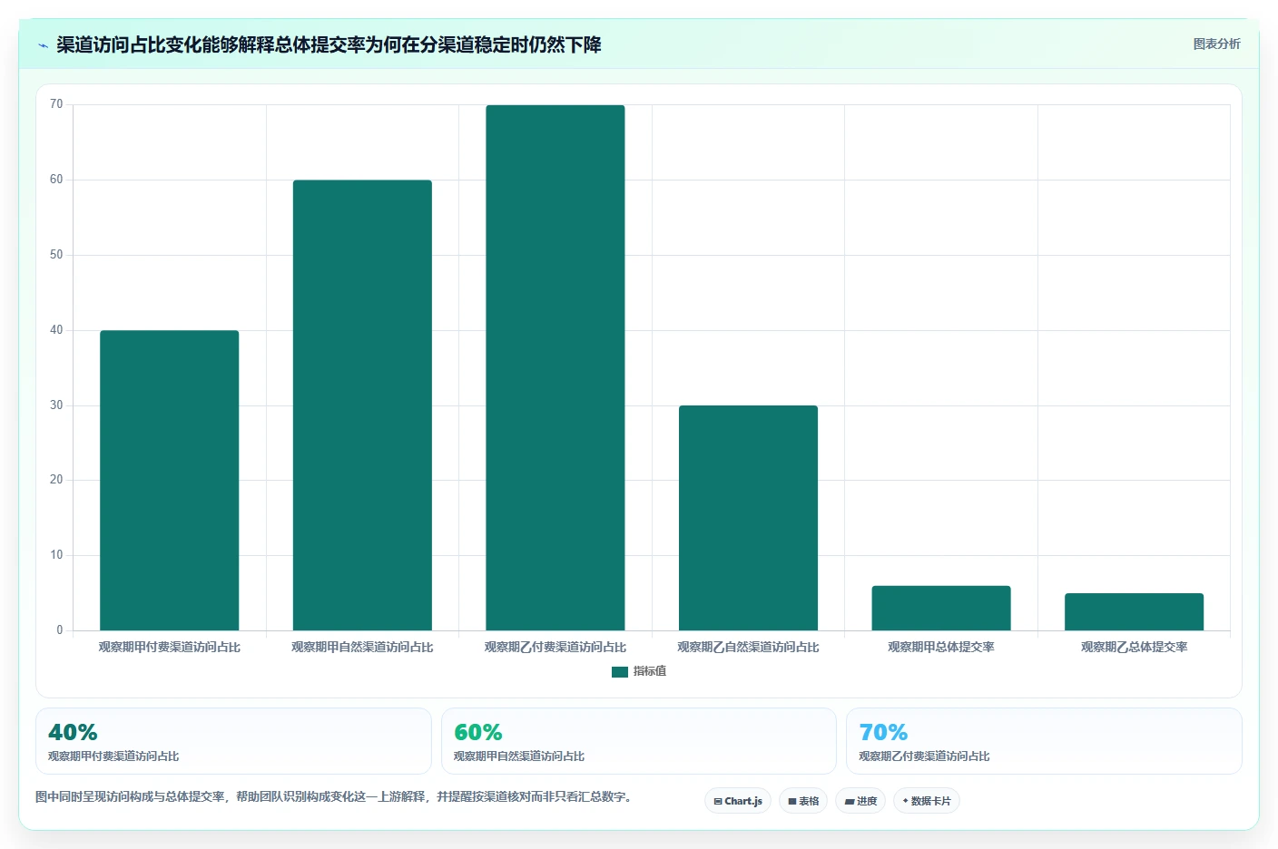Click the y-axis value 30
This screenshot has width=1278, height=849.
pyautogui.click(x=56, y=405)
